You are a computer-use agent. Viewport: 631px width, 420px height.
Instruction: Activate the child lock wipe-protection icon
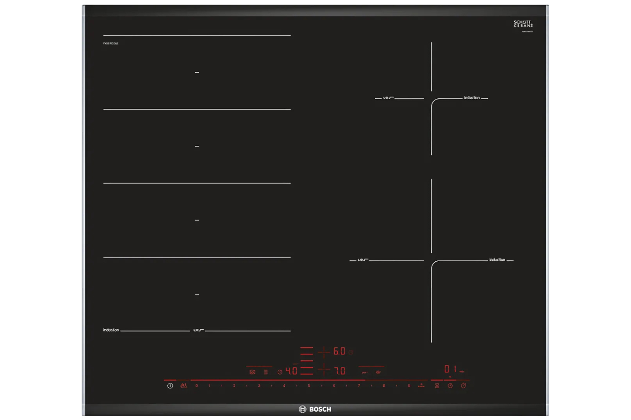click(x=184, y=386)
